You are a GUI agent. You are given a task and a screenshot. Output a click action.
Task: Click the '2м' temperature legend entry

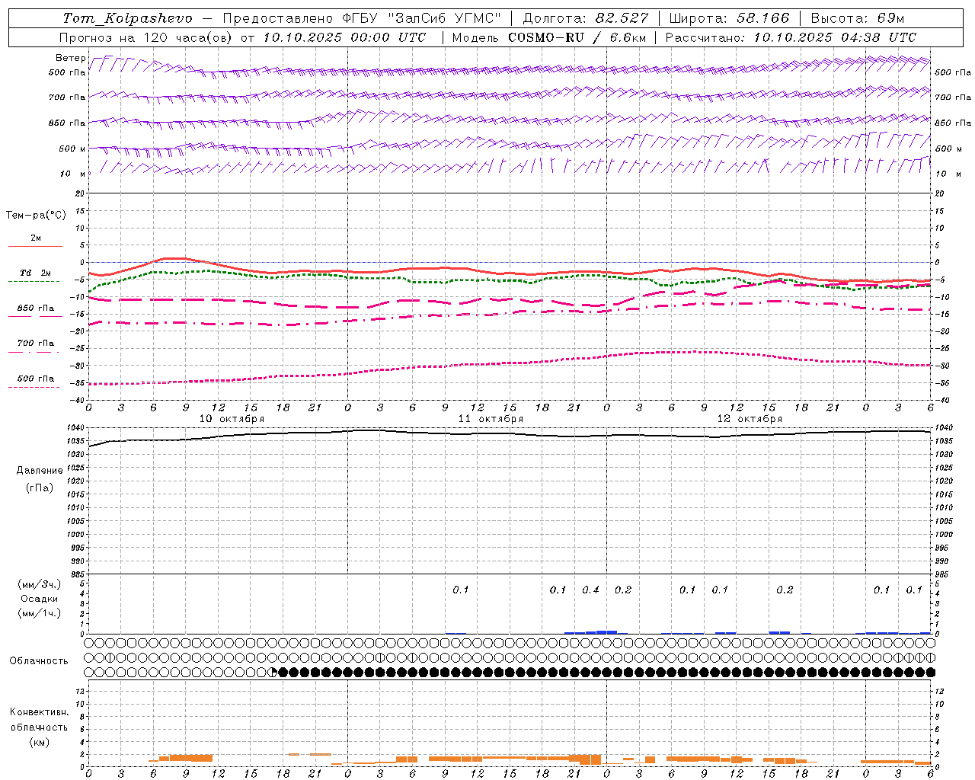pyautogui.click(x=36, y=238)
